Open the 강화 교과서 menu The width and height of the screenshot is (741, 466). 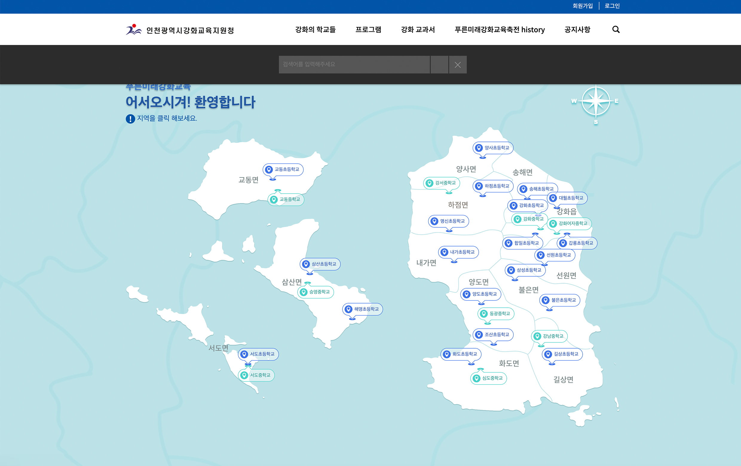(x=418, y=30)
